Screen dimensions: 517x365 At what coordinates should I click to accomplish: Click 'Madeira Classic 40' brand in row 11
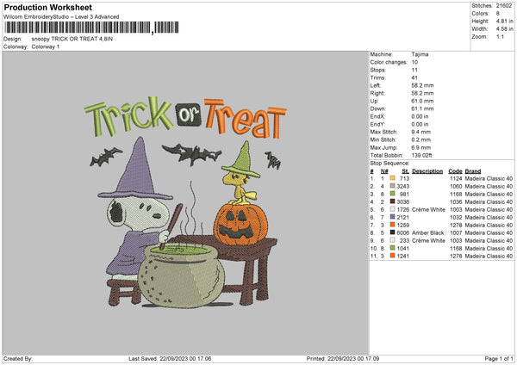pyautogui.click(x=489, y=256)
